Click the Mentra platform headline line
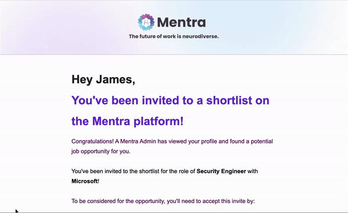The image size is (348, 213). pos(128,121)
